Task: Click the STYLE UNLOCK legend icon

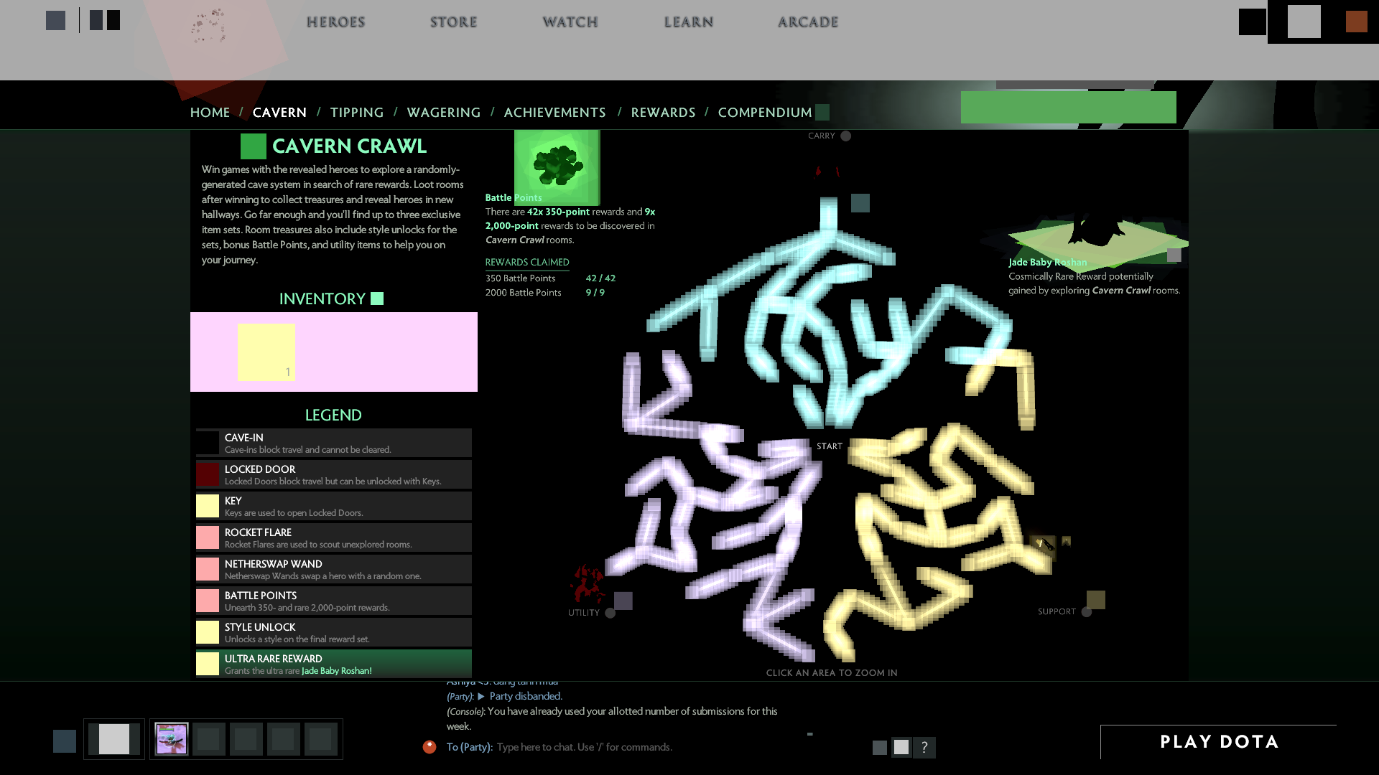Action: [x=208, y=632]
